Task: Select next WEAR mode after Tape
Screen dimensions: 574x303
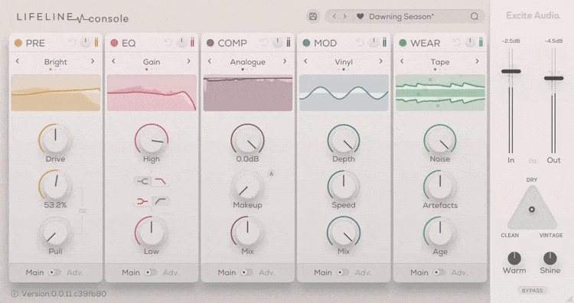Action: (477, 61)
